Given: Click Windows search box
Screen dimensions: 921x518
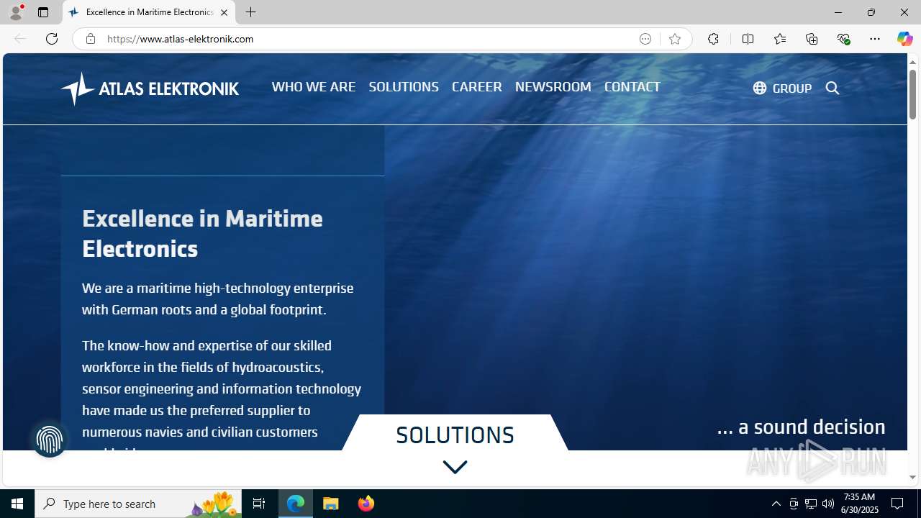Looking at the screenshot, I should click(x=139, y=504).
